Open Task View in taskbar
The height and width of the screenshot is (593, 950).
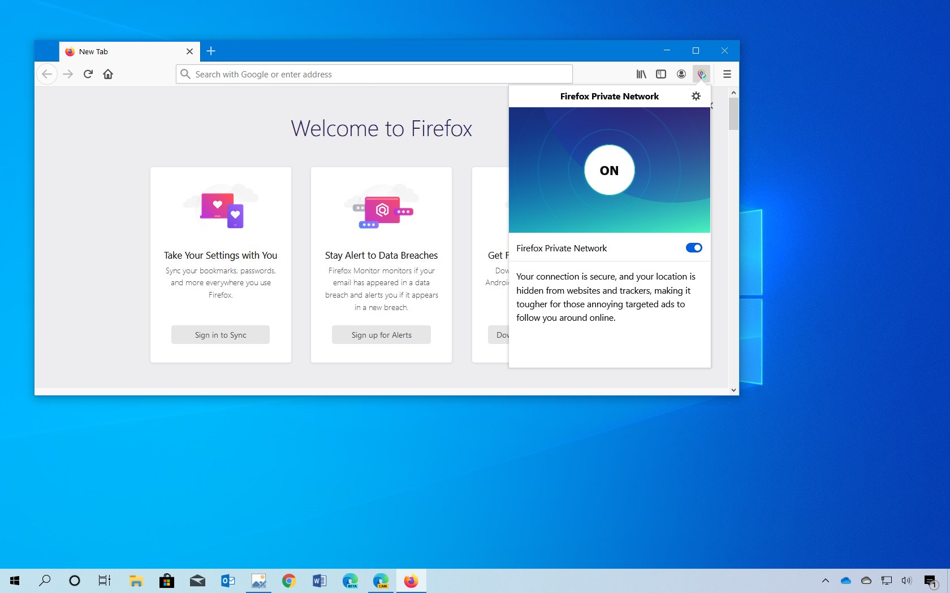105,581
